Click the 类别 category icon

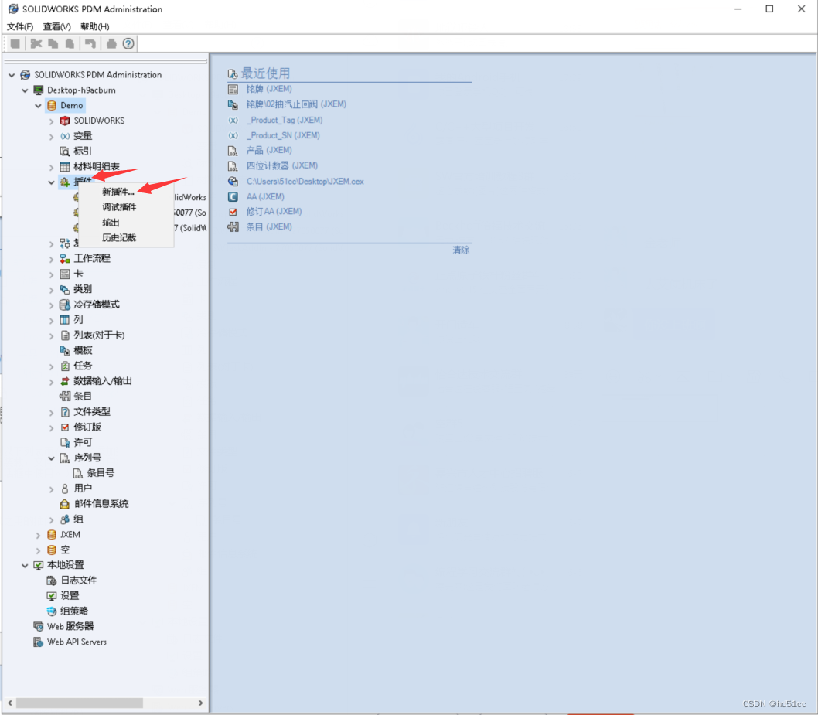pos(65,289)
